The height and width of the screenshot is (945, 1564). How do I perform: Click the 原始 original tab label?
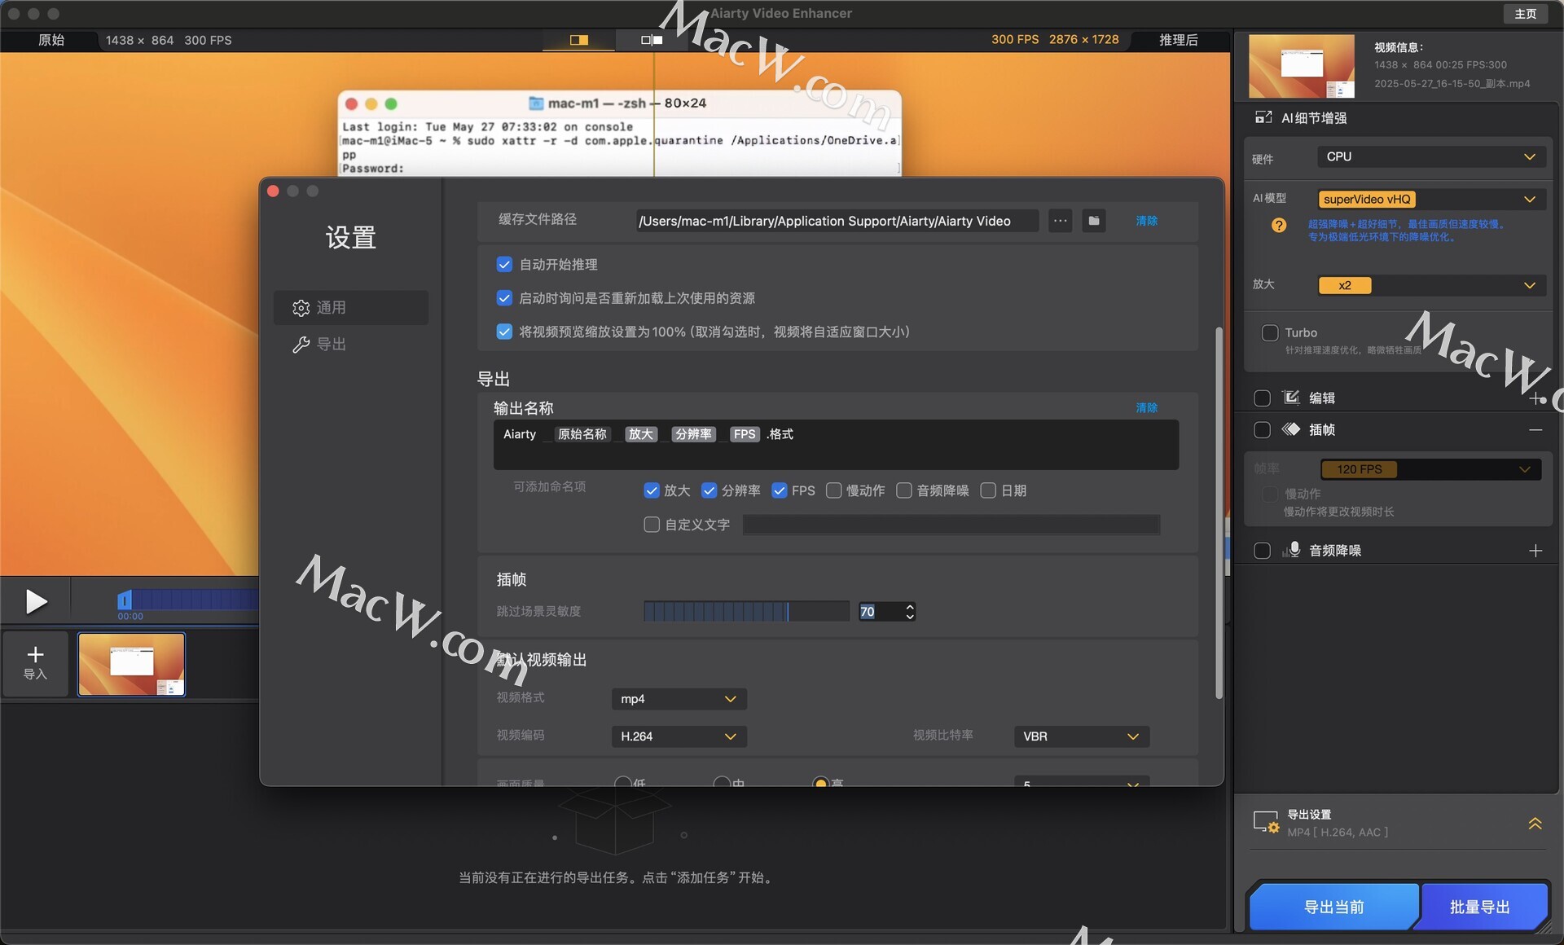[x=51, y=40]
